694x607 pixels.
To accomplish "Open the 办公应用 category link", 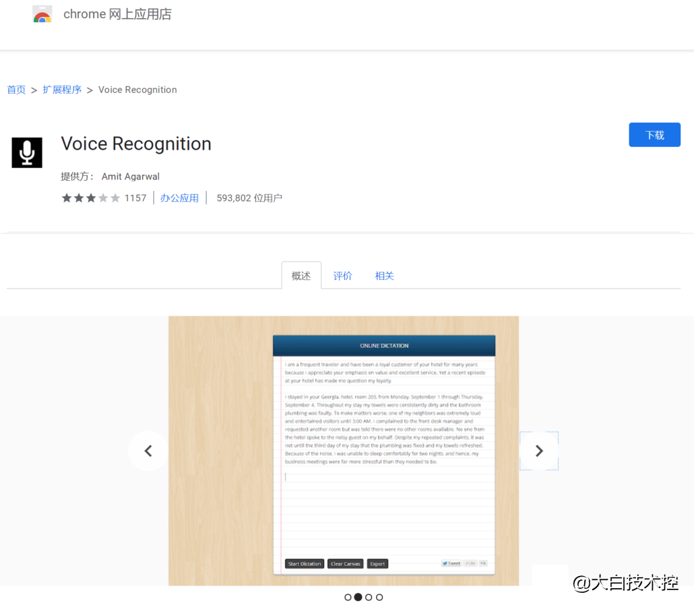I will [x=179, y=198].
